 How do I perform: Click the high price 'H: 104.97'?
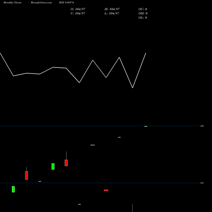click(x=112, y=9)
